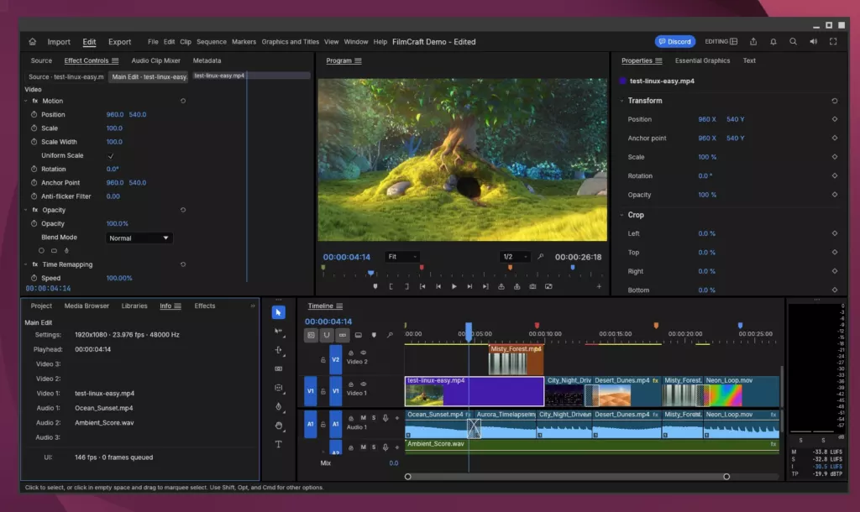Select the Type (T) tool

(279, 444)
